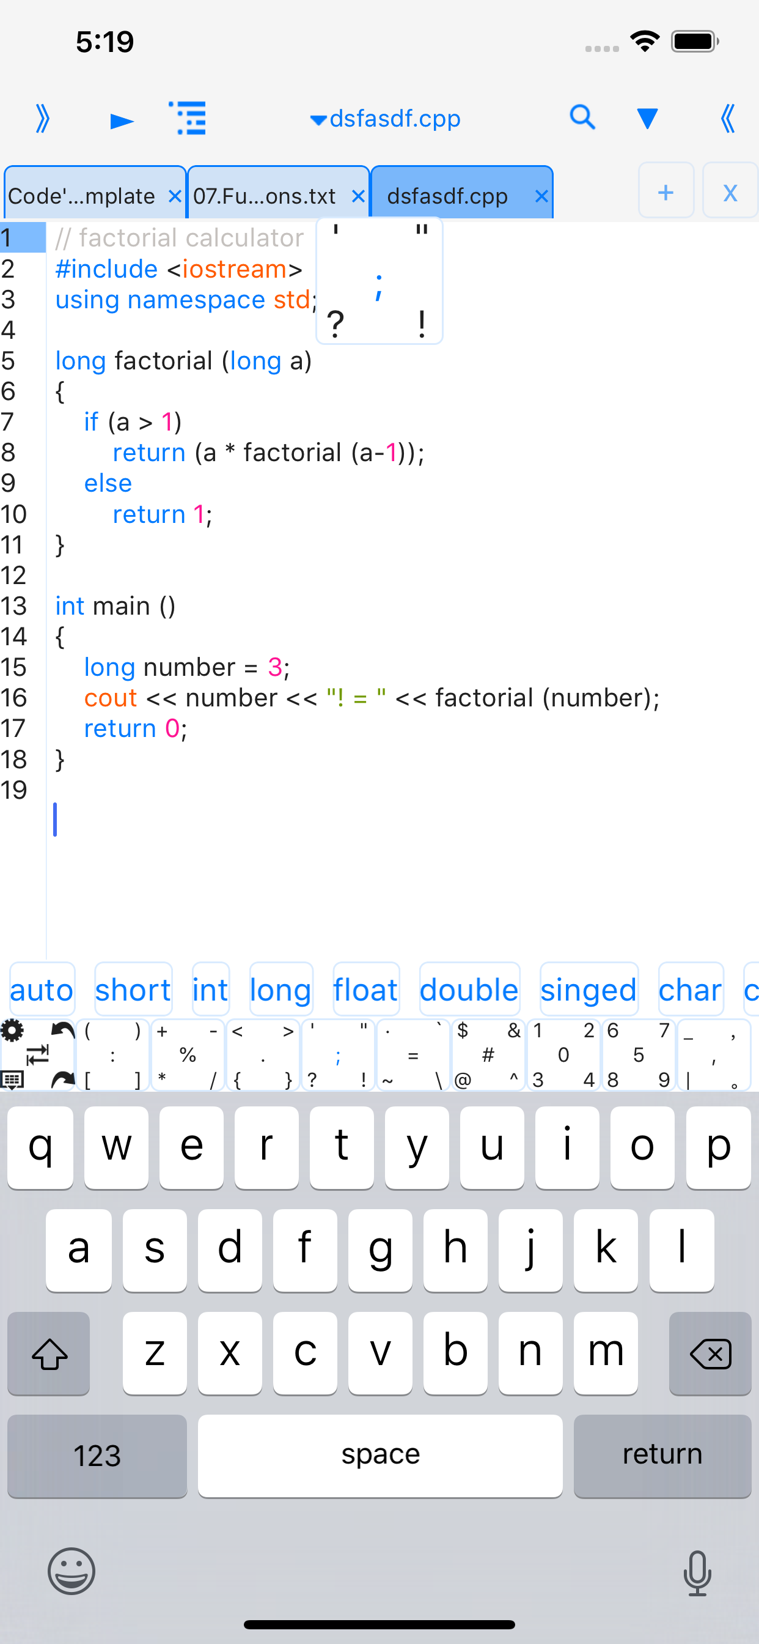Image resolution: width=759 pixels, height=1644 pixels.
Task: Insert the long keyword suggestion
Action: point(280,989)
